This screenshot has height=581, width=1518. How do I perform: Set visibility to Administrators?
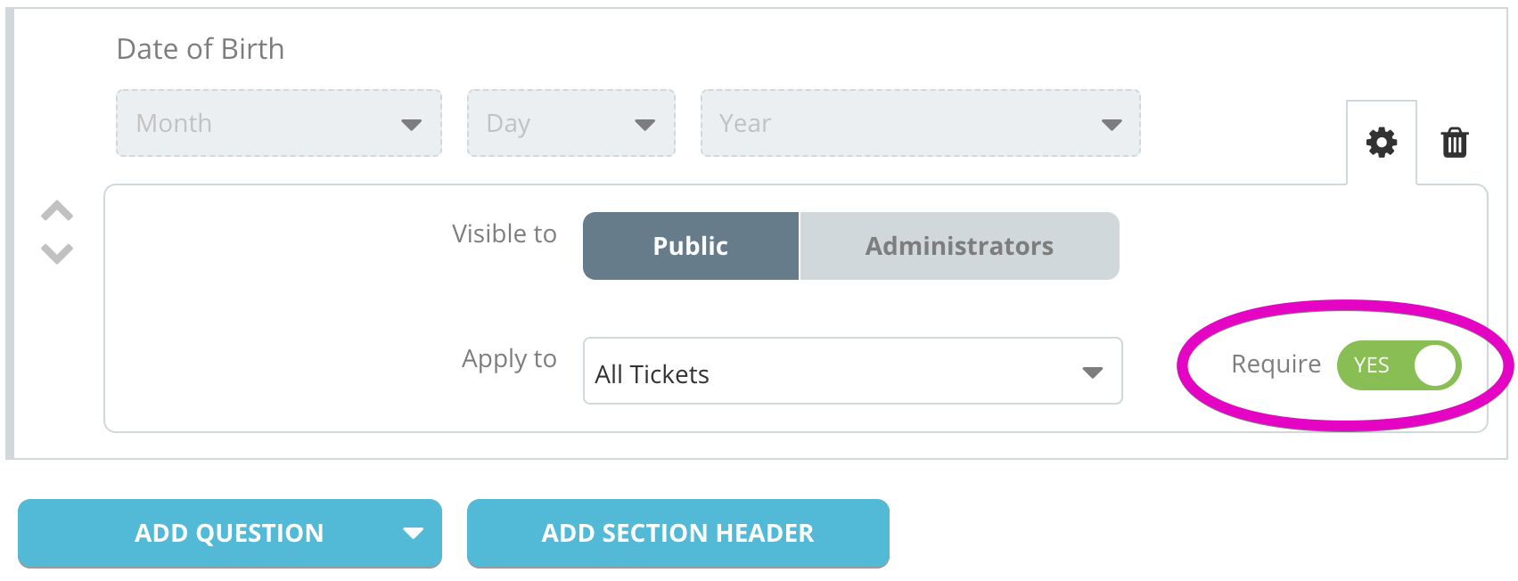coord(960,246)
